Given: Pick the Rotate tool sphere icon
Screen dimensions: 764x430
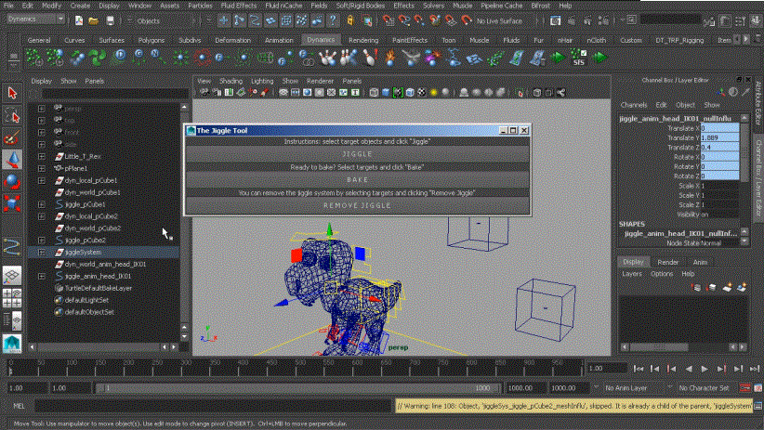Looking at the screenshot, I should click(x=12, y=181).
